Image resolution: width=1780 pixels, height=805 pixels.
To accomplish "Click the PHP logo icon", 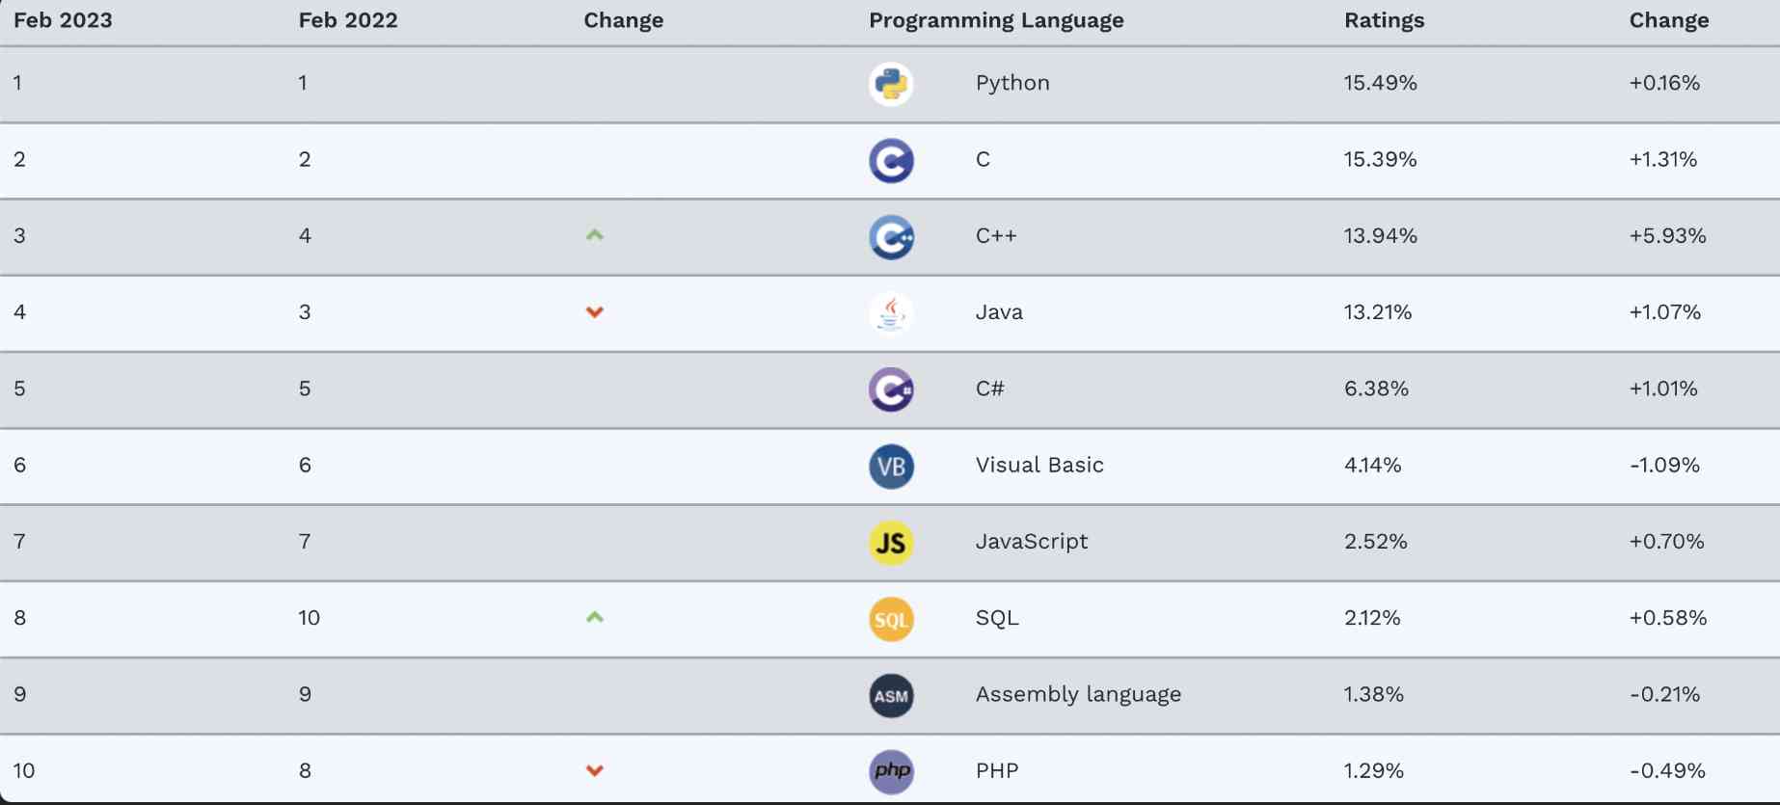I will click(891, 771).
